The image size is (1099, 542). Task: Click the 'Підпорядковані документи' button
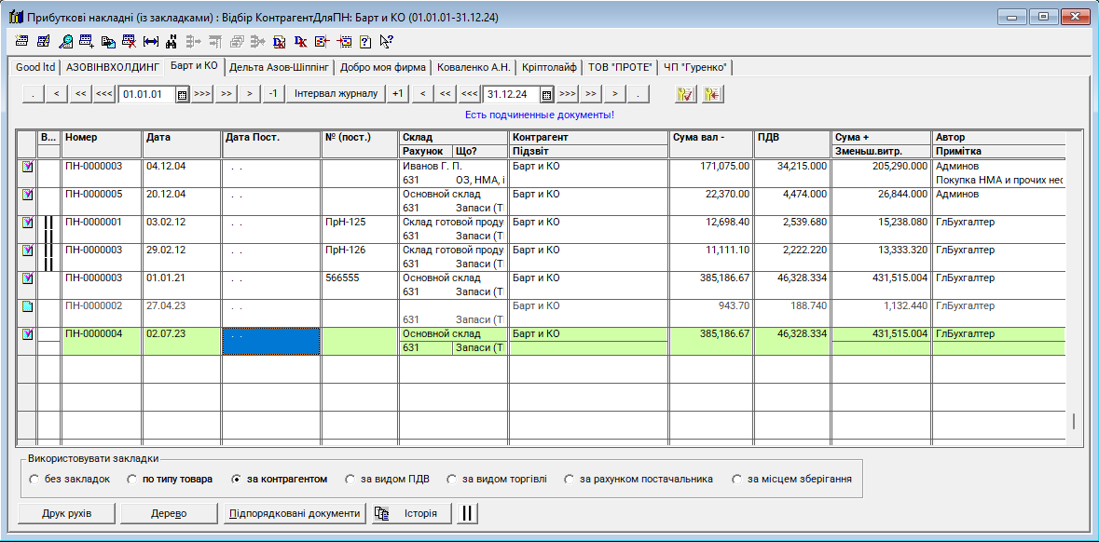pyautogui.click(x=294, y=513)
